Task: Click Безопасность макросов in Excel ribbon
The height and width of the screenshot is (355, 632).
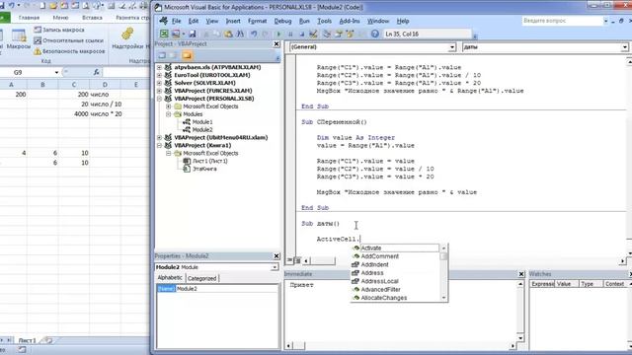Action: pos(69,51)
